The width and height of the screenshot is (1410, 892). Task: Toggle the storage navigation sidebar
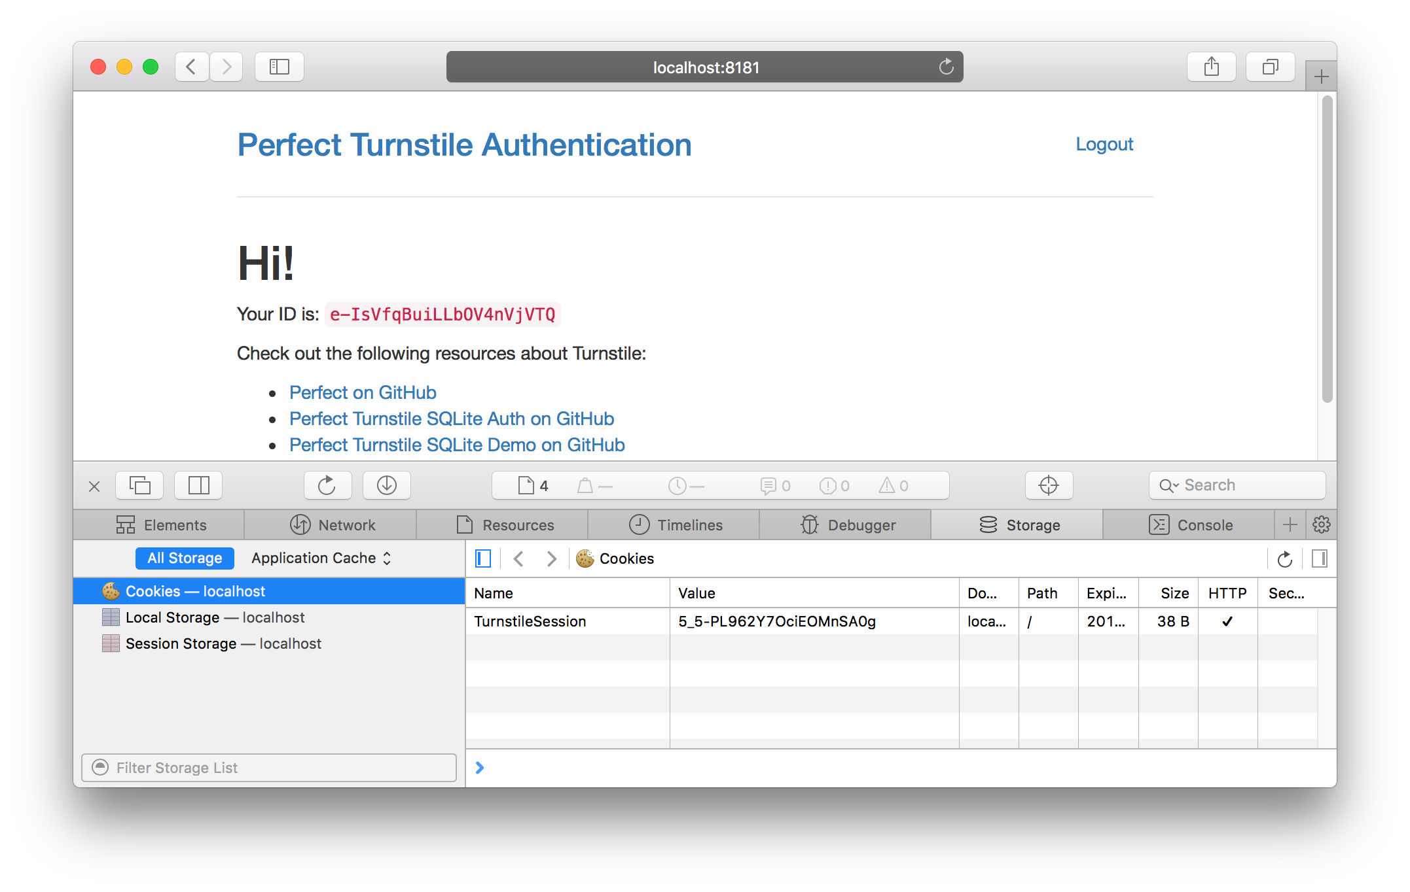coord(482,558)
